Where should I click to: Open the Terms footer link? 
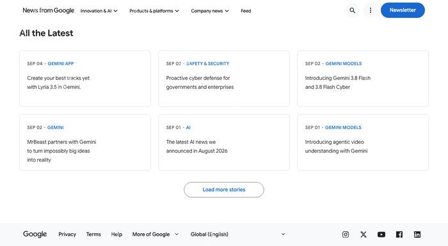[93, 234]
